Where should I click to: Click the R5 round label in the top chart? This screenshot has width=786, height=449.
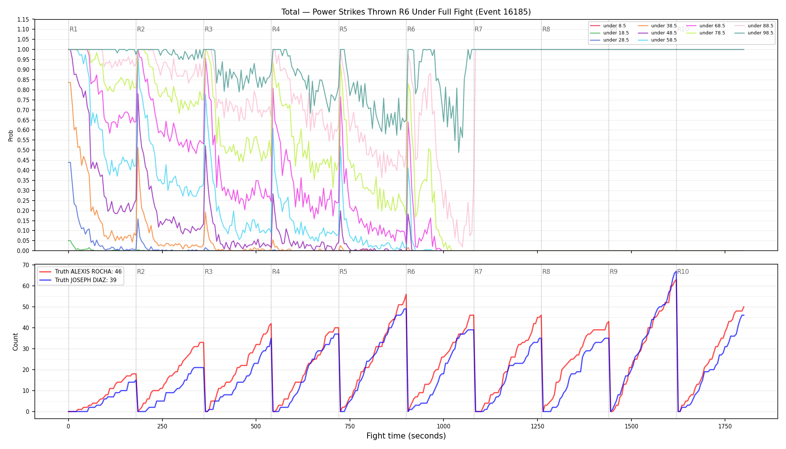(x=343, y=29)
